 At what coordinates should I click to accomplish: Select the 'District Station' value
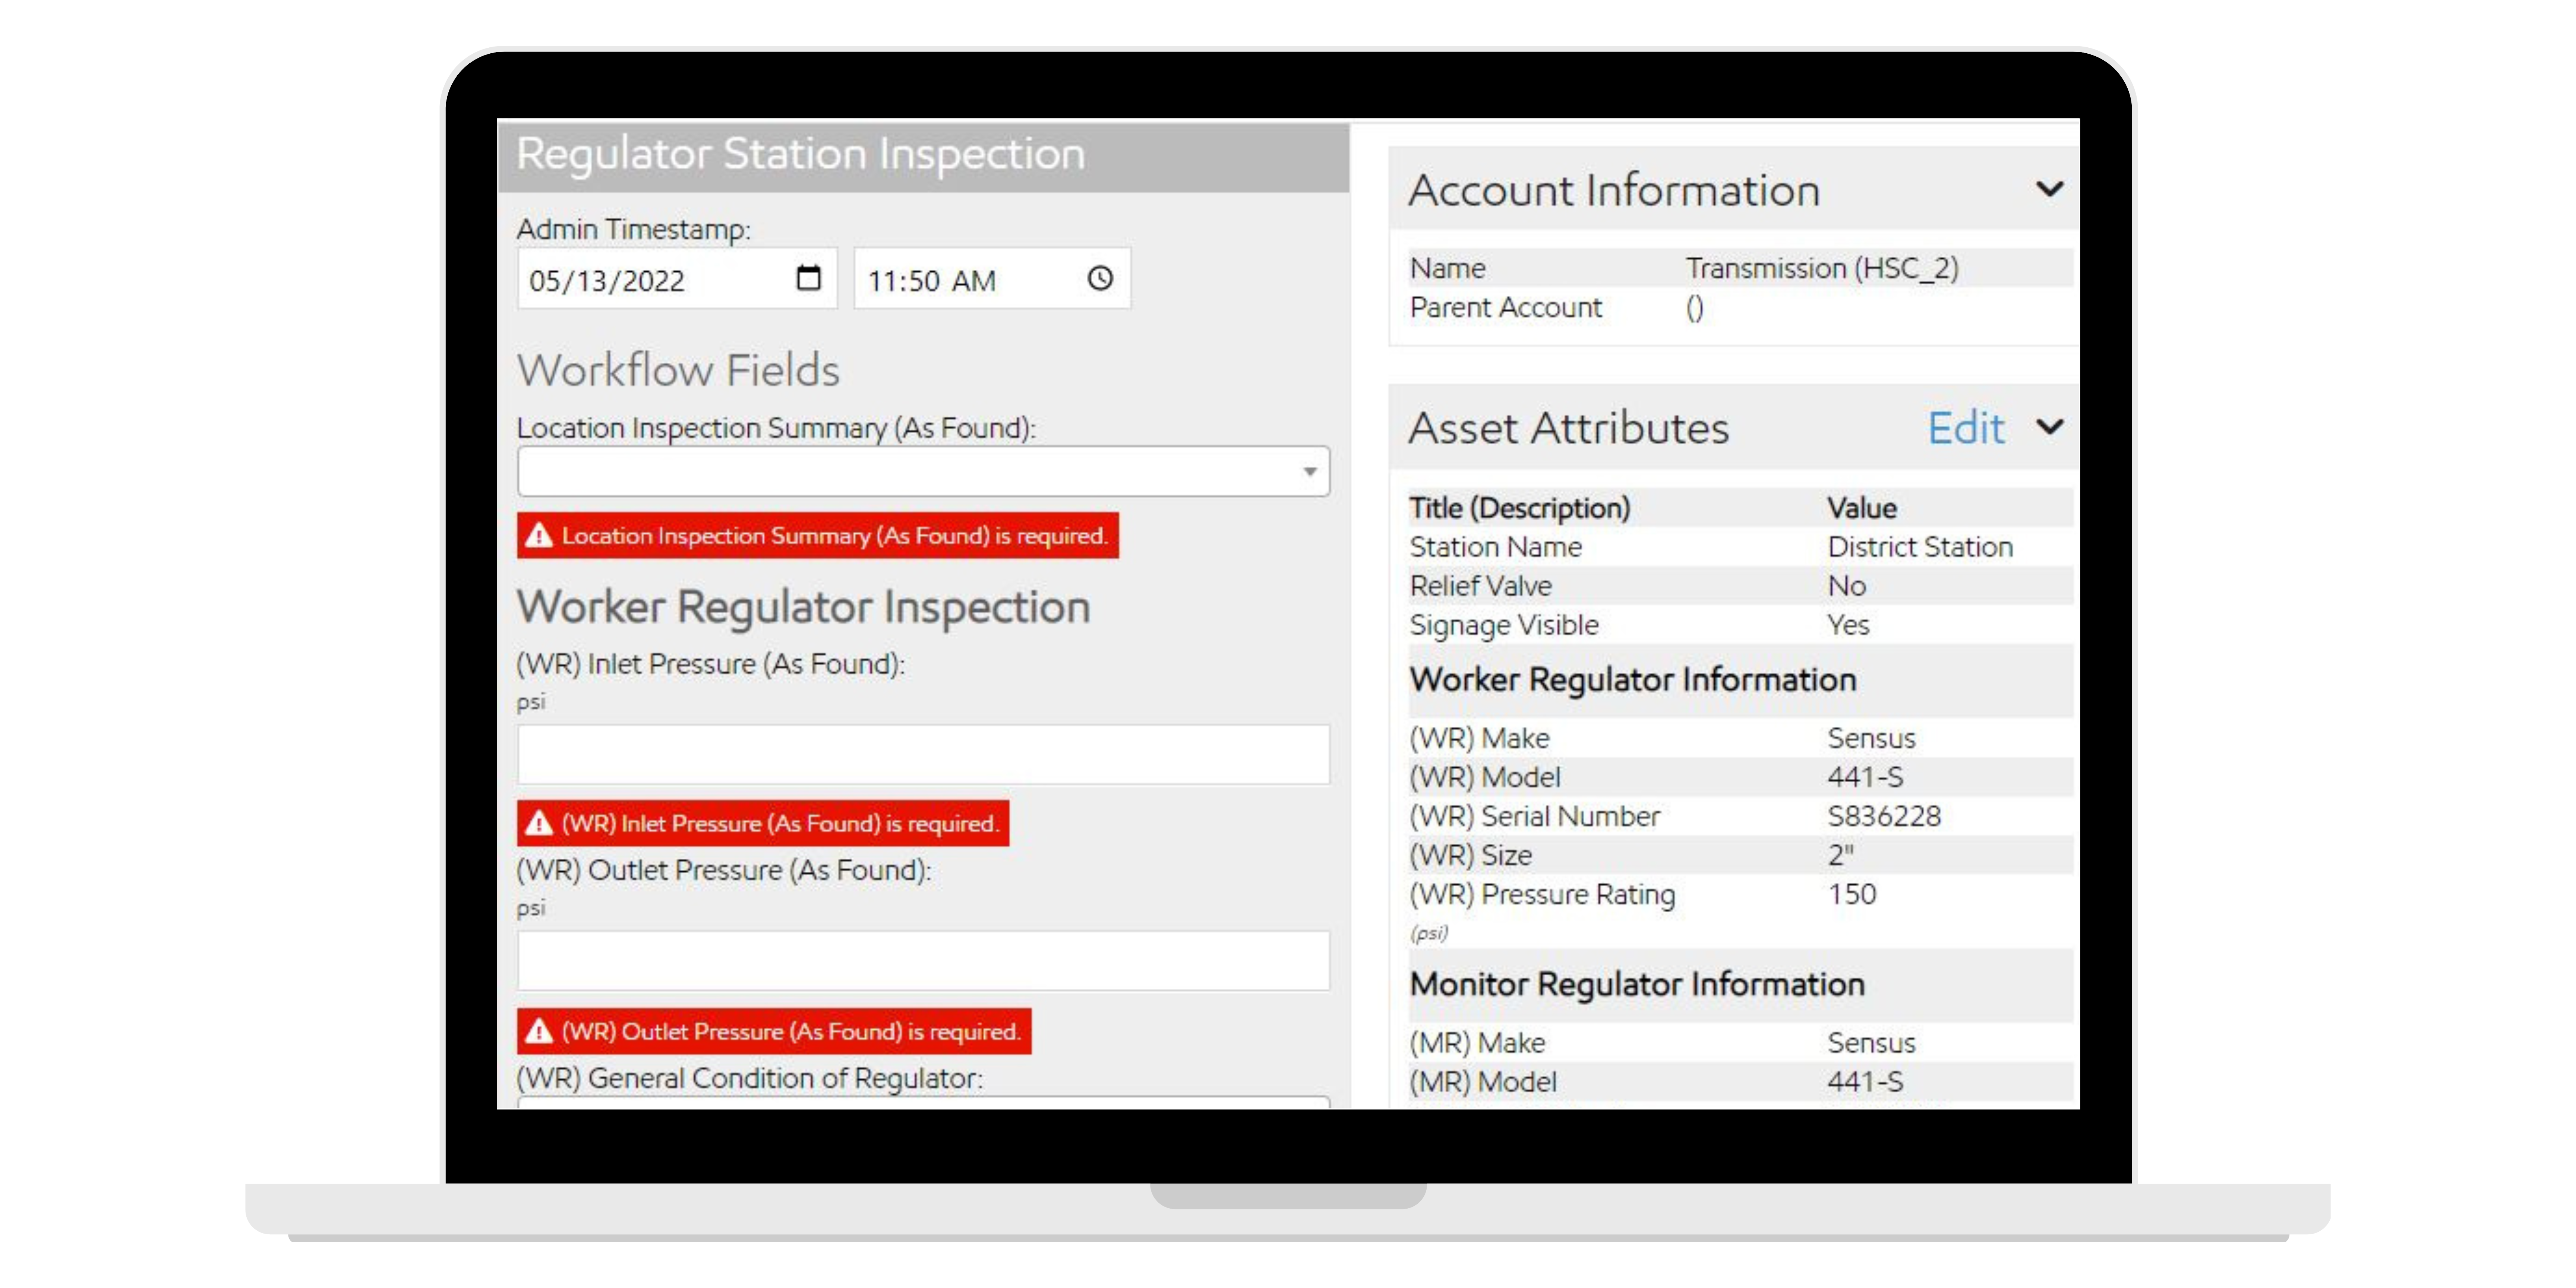(x=1920, y=547)
